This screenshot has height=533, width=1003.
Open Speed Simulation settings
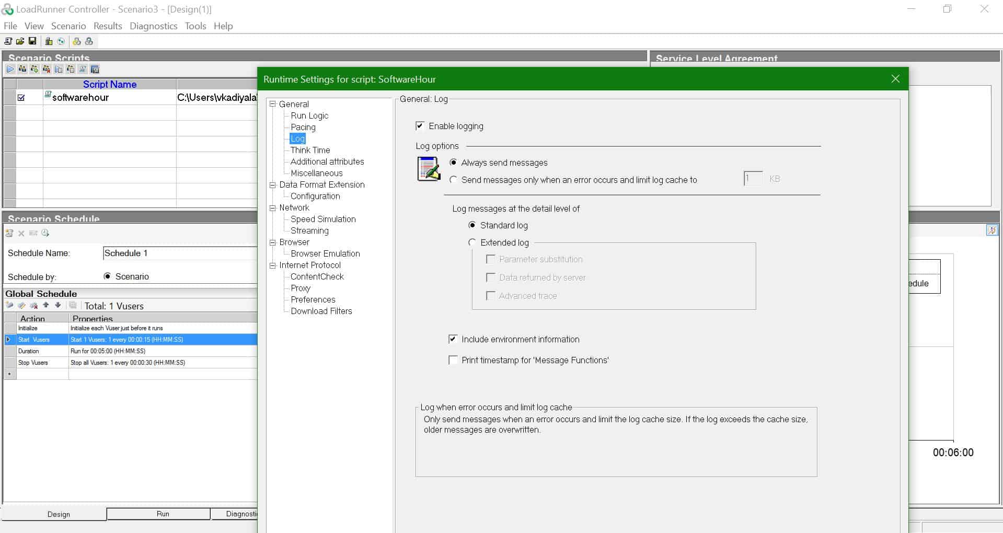323,219
